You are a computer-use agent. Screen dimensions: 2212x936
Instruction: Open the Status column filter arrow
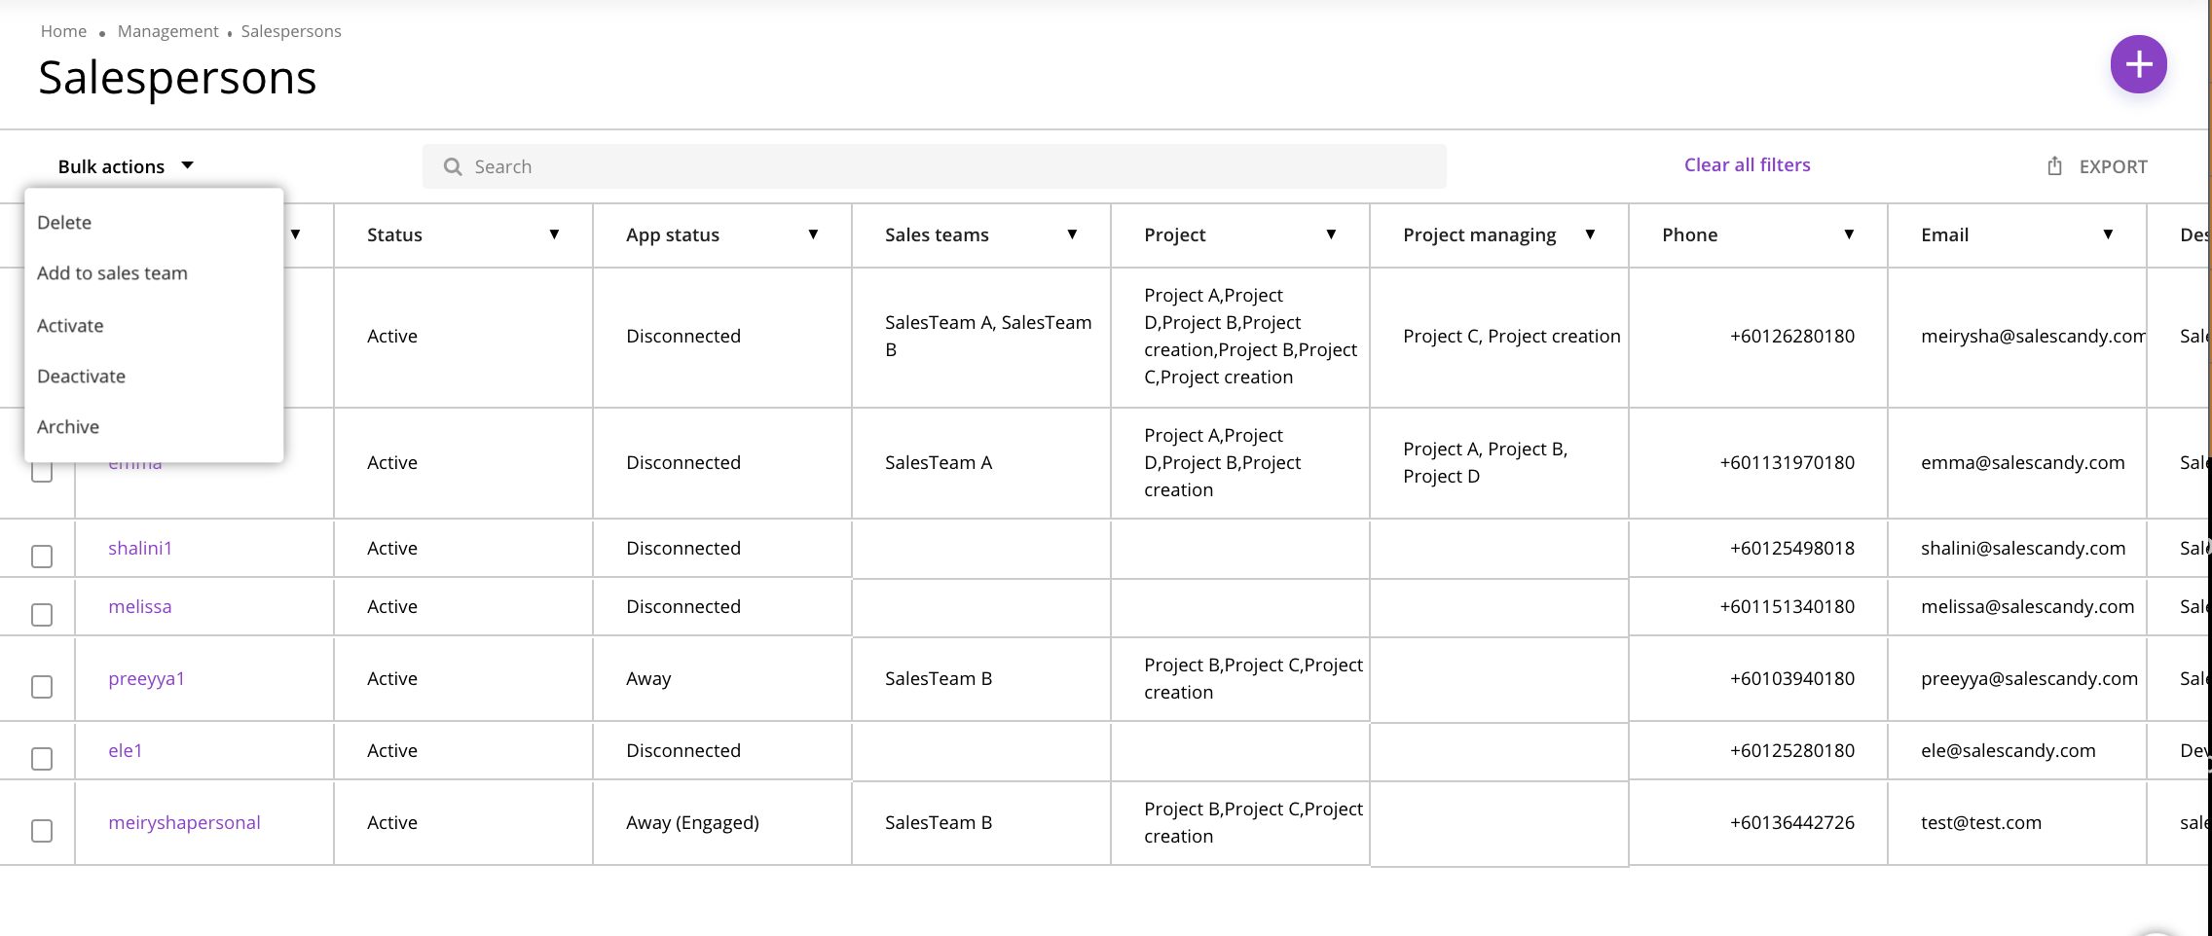(x=554, y=234)
